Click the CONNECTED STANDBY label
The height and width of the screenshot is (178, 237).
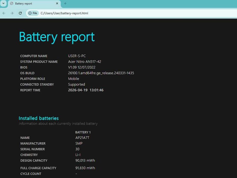coord(37,85)
